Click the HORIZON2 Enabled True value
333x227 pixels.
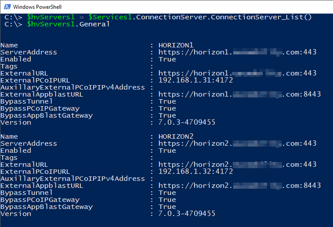click(167, 151)
